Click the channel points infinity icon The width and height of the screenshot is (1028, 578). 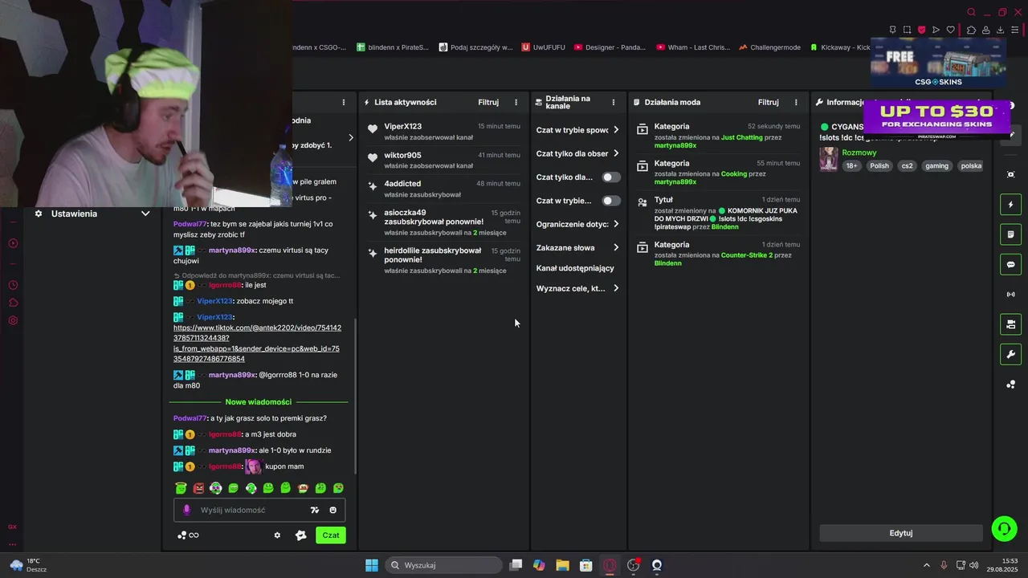pos(188,535)
